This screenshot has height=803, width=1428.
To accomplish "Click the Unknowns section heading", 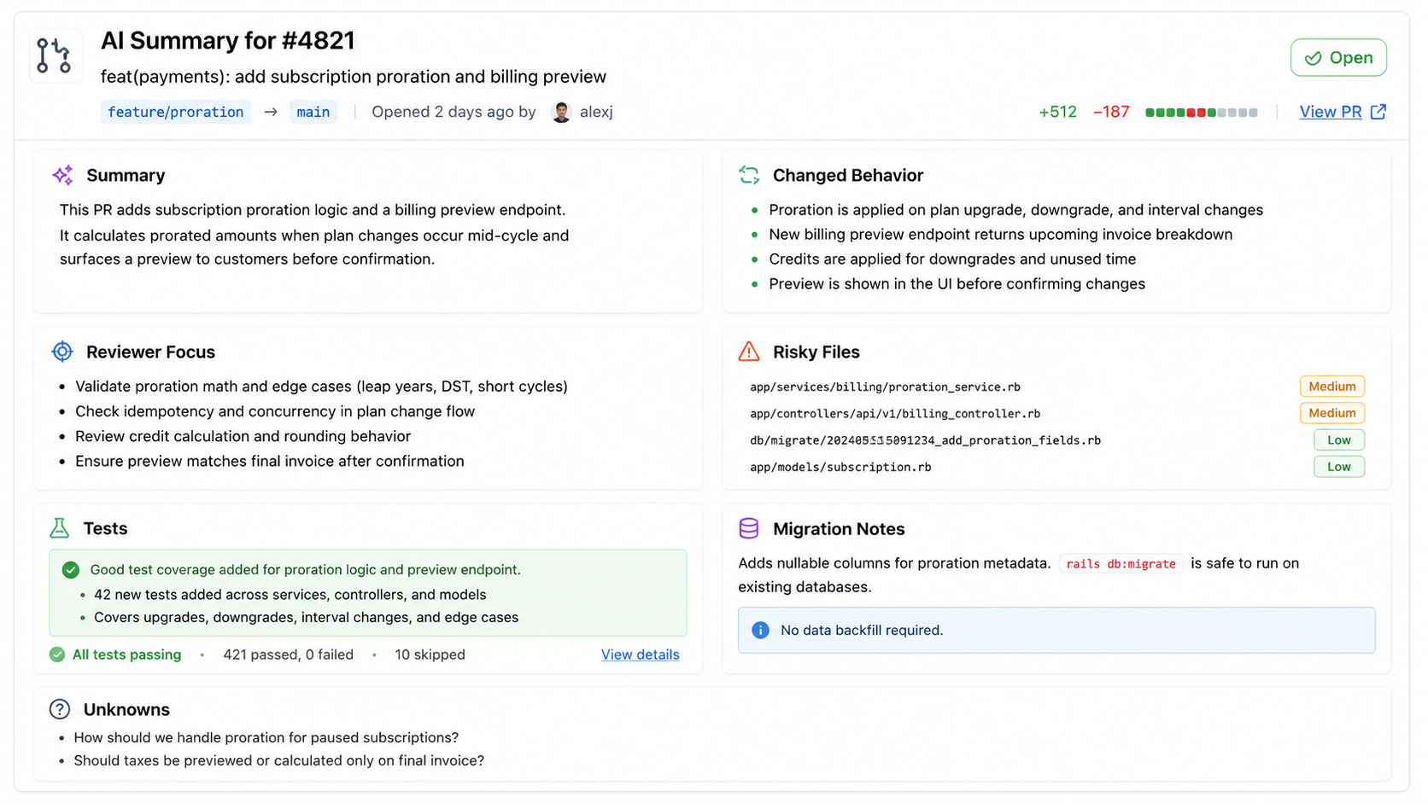I will (126, 709).
